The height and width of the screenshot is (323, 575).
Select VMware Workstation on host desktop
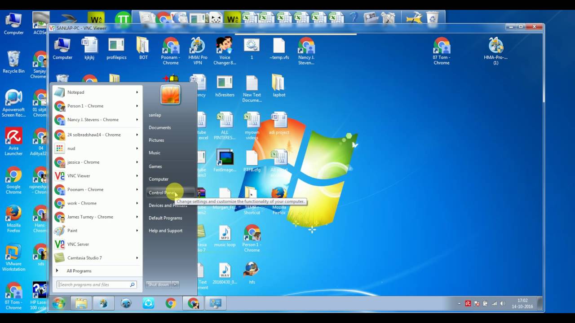tap(13, 258)
